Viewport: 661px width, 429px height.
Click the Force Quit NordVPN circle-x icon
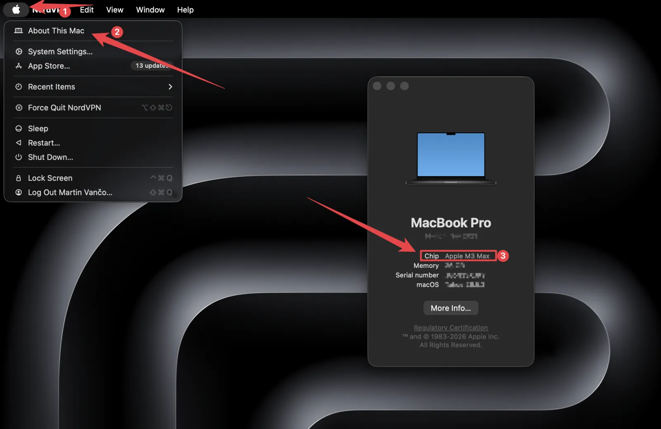tap(19, 108)
